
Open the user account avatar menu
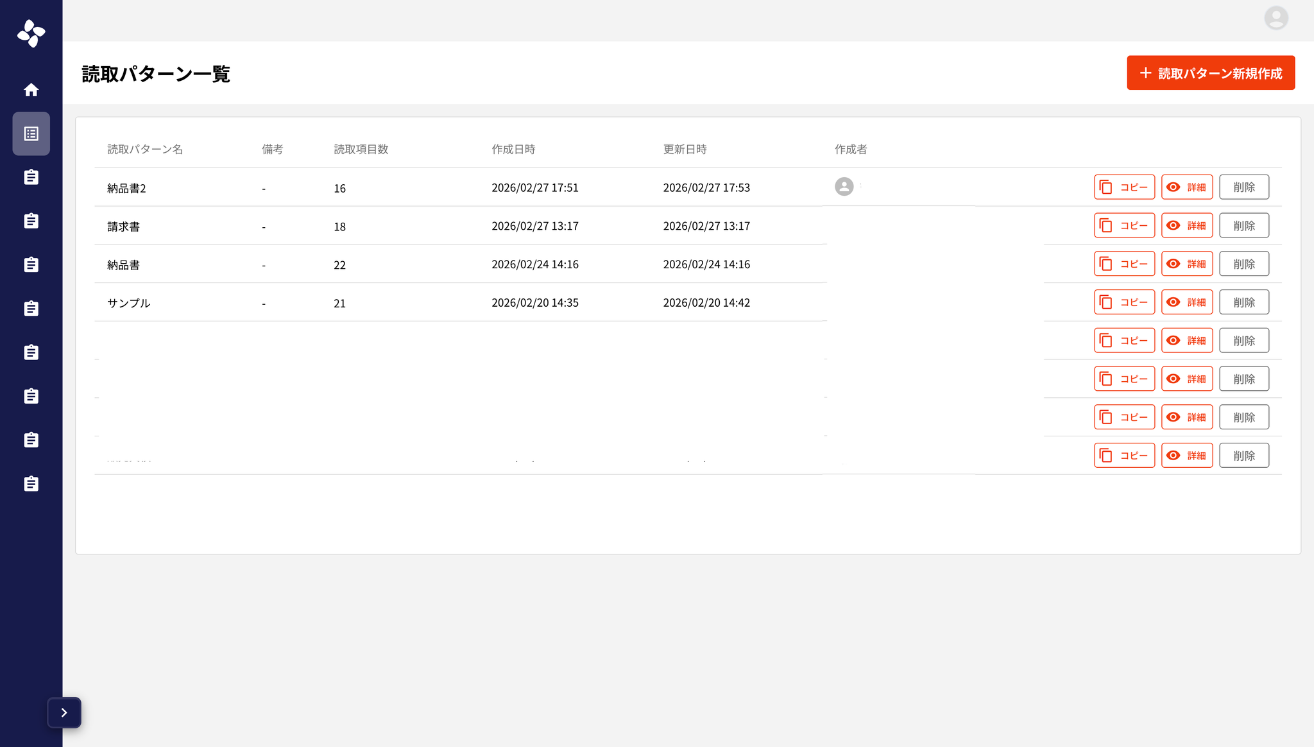tap(1276, 18)
